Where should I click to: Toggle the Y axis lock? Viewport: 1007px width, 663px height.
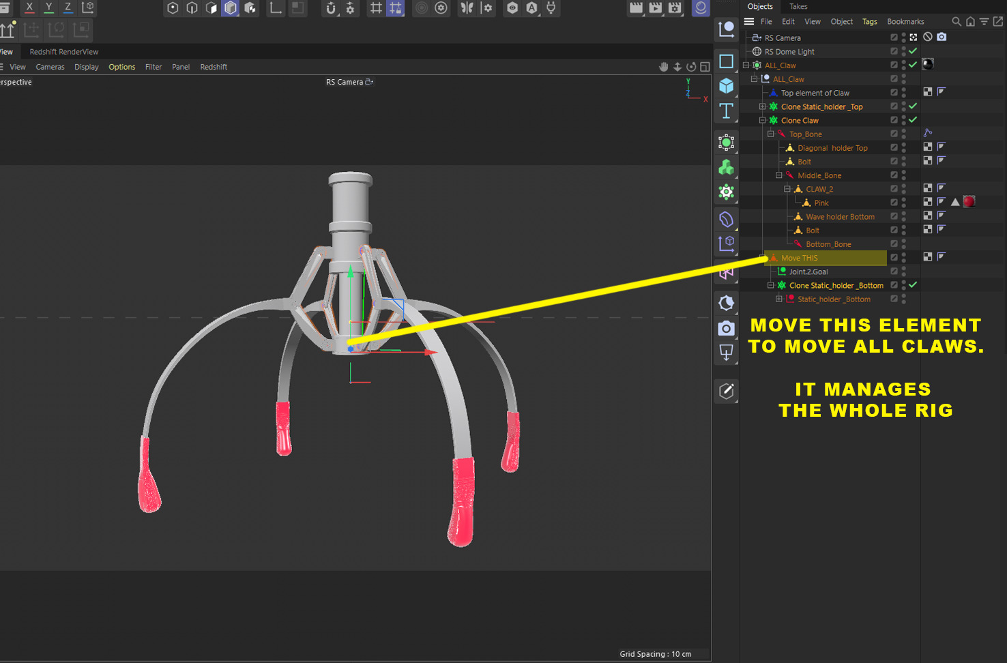48,8
